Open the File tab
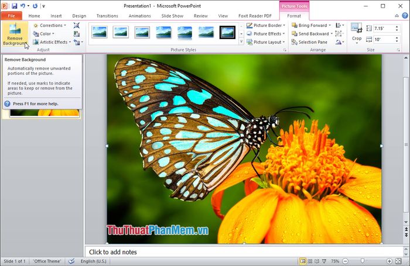Screen dimensions: 410x266 (x=12, y=16)
